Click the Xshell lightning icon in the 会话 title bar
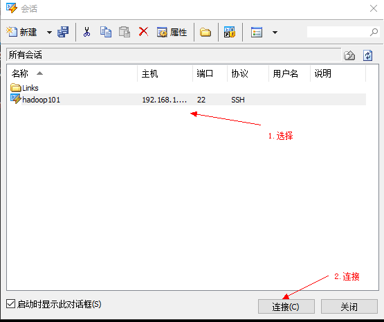 [12, 8]
